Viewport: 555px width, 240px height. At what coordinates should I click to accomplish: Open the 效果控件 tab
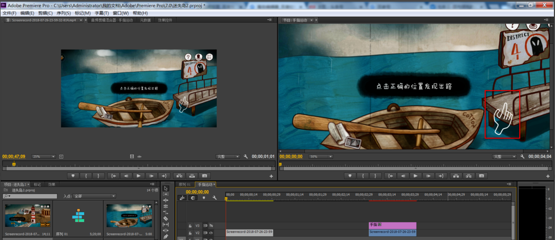pyautogui.click(x=165, y=20)
